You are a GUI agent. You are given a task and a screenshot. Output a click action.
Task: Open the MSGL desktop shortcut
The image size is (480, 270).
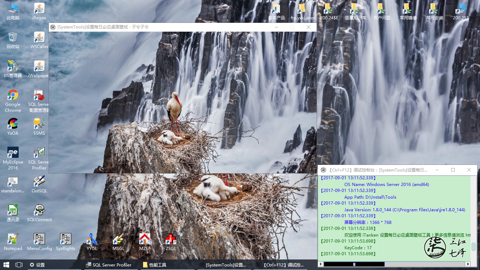(118, 242)
